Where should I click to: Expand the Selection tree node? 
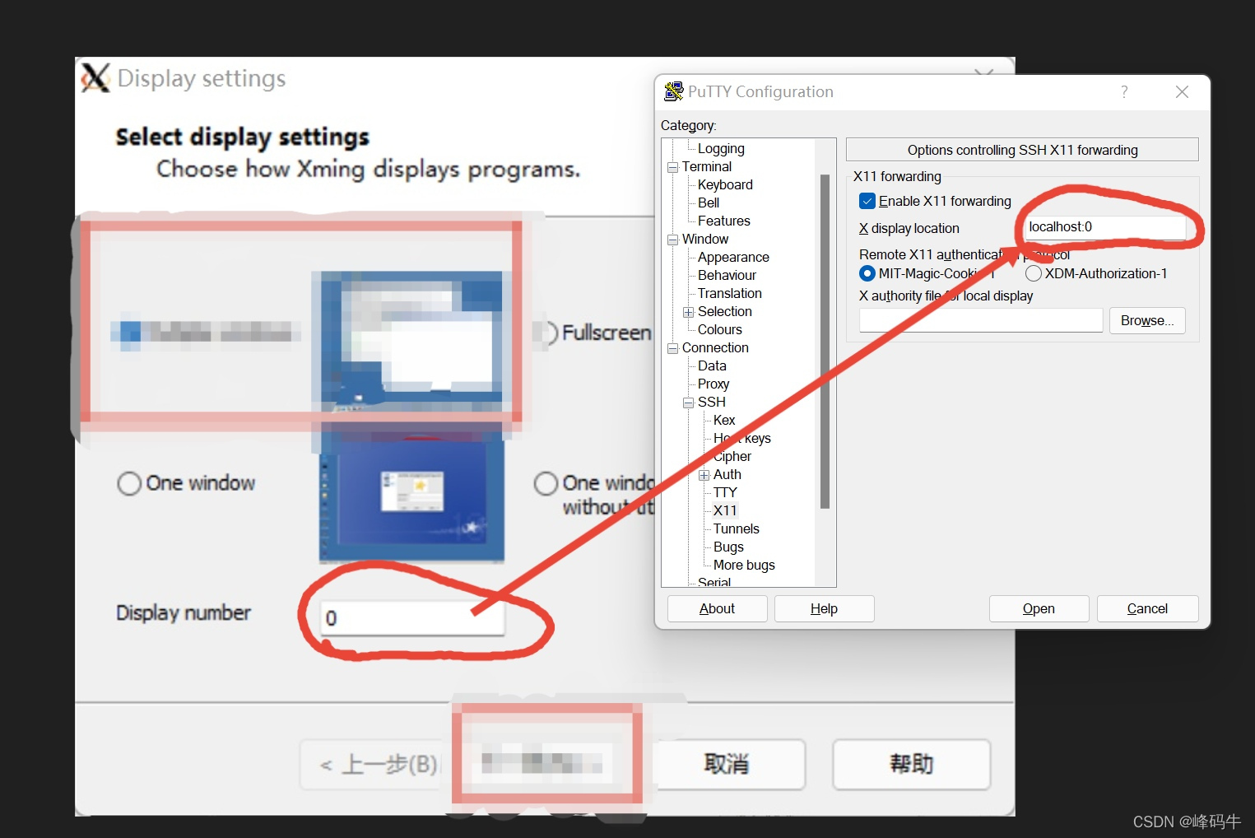click(x=688, y=312)
